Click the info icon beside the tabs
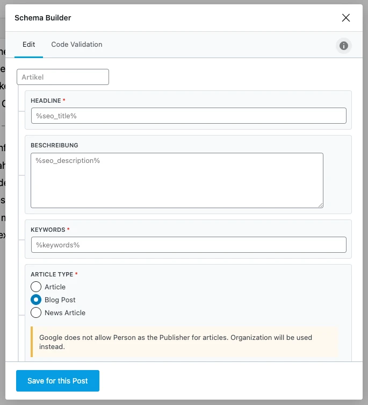Screen dimensions: 368x405 pyautogui.click(x=344, y=46)
